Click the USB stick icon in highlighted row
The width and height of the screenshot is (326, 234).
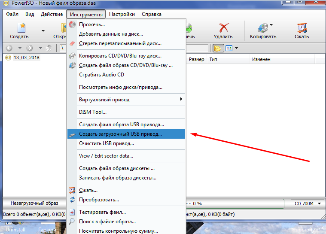click(x=72, y=135)
